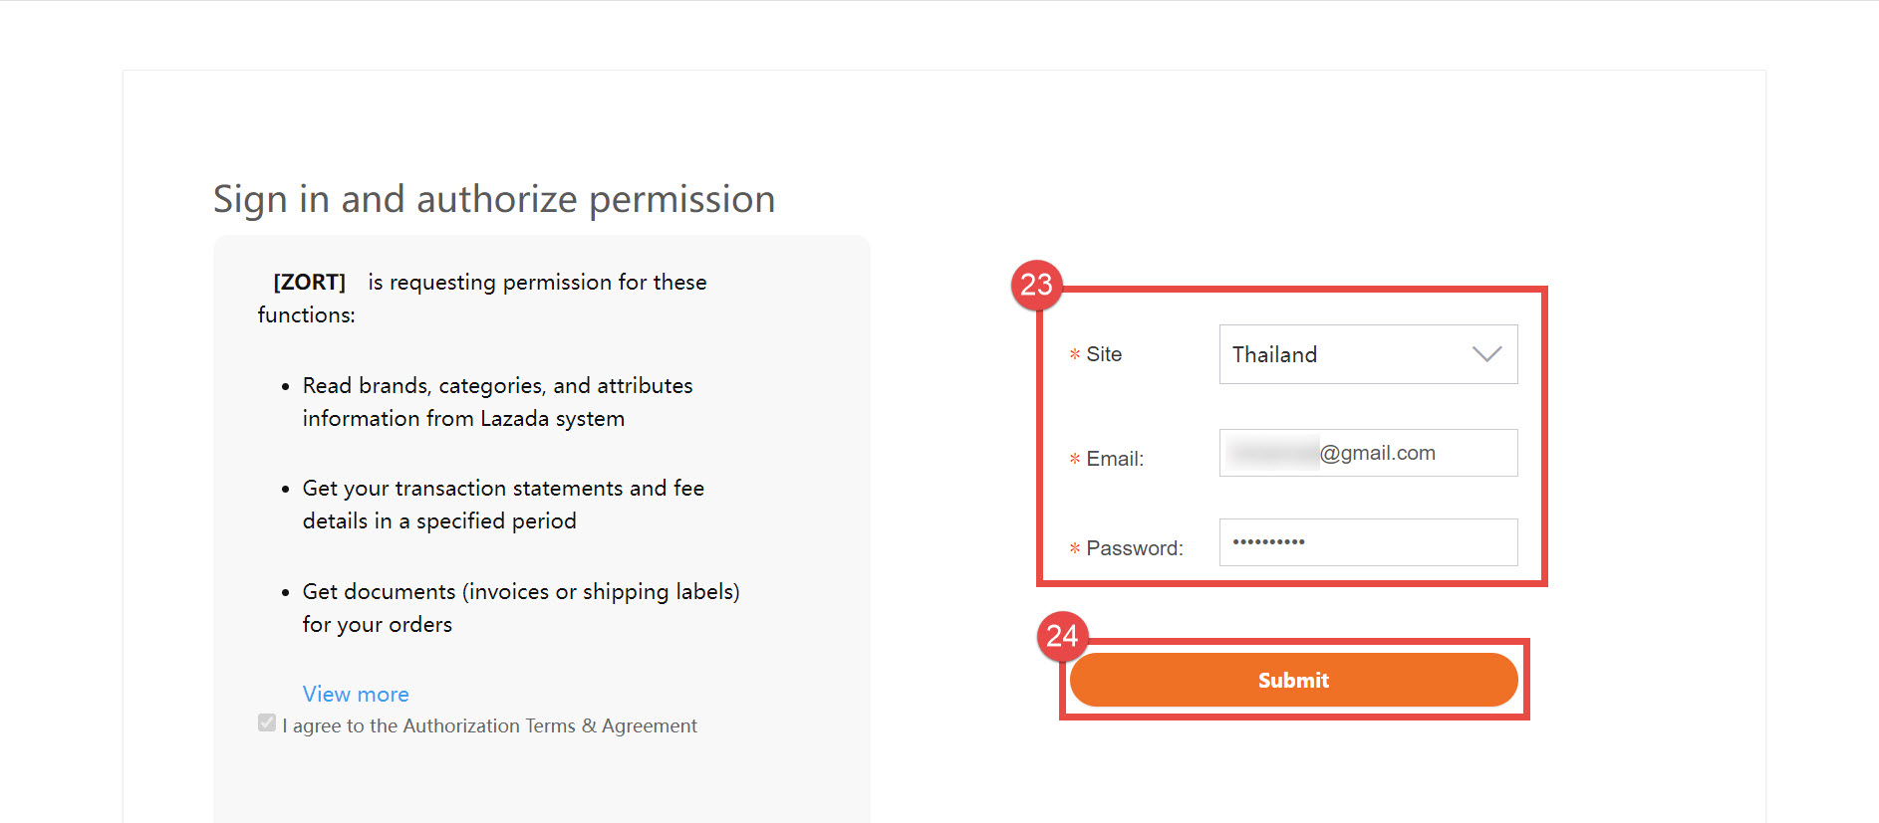Image resolution: width=1879 pixels, height=823 pixels.
Task: Click the Site field label
Action: click(x=1104, y=354)
